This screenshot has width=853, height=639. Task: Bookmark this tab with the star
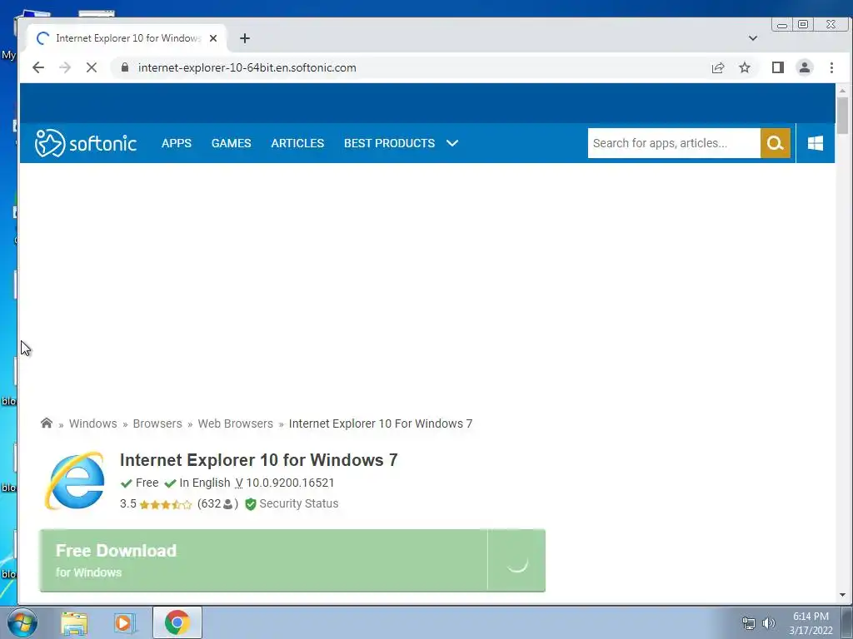click(745, 67)
